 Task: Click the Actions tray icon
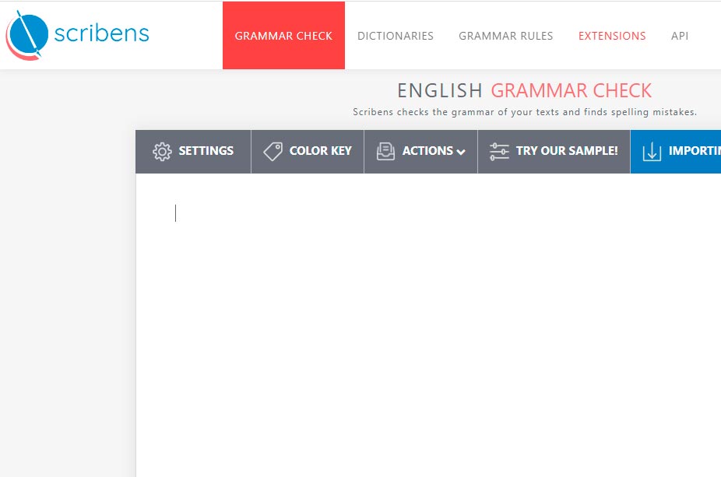pyautogui.click(x=385, y=151)
